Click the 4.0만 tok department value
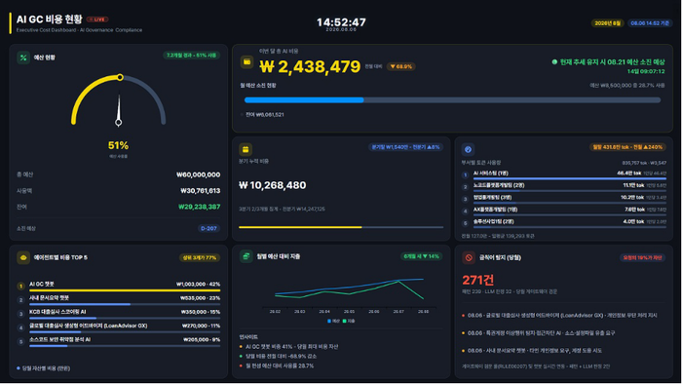682x384 pixels. point(633,222)
